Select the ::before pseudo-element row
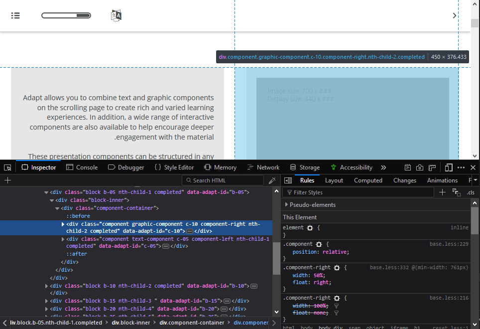Screen dimensions: 480x329 78,216
